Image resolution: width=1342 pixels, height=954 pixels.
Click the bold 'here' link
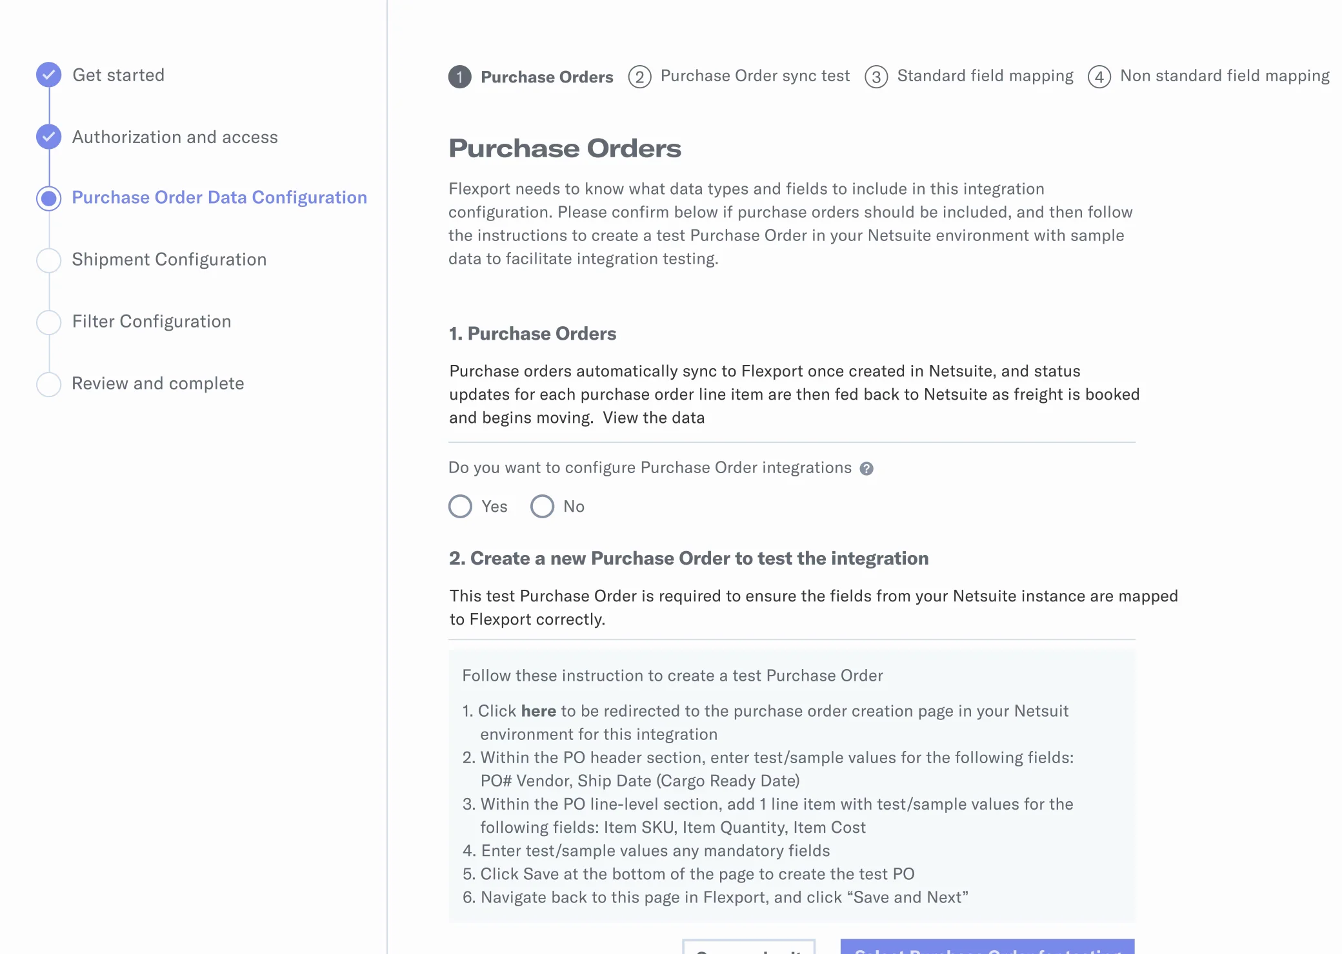[x=539, y=711]
